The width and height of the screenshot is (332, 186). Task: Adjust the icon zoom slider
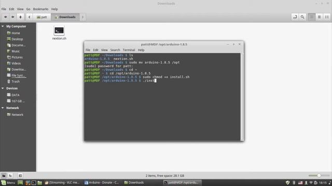319,176
